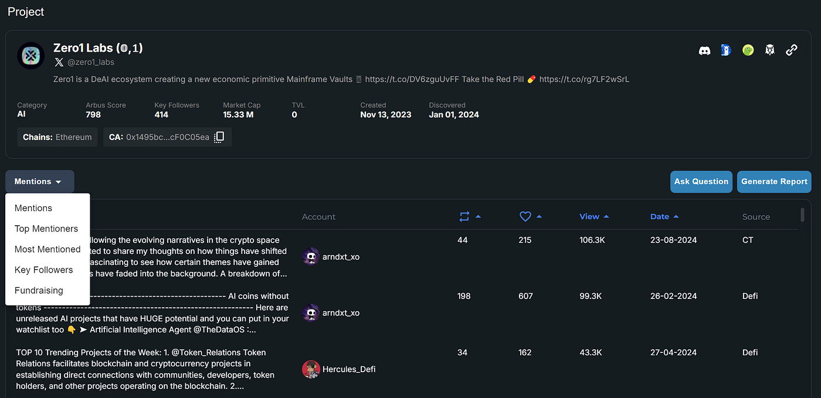Image resolution: width=821 pixels, height=398 pixels.
Task: Open the t.co/rg7LF2wSrL link
Action: (584, 79)
